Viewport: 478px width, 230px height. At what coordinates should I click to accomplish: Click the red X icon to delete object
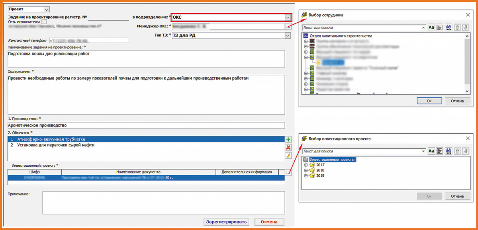[x=288, y=148]
